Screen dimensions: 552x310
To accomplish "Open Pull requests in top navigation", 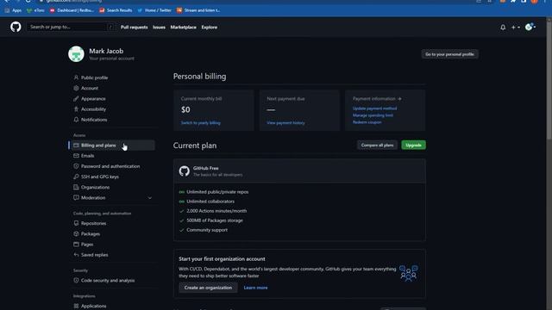I will pyautogui.click(x=135, y=27).
